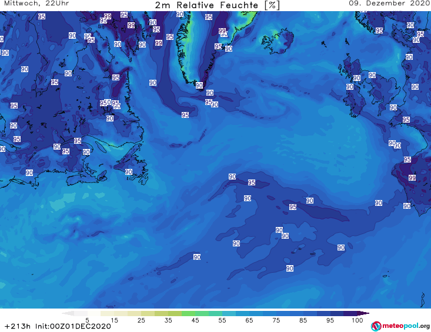
Task: Click the '25' label on the color scale
Action: (x=141, y=320)
